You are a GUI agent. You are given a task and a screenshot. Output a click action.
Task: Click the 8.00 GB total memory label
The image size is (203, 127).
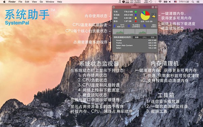coord(146,21)
